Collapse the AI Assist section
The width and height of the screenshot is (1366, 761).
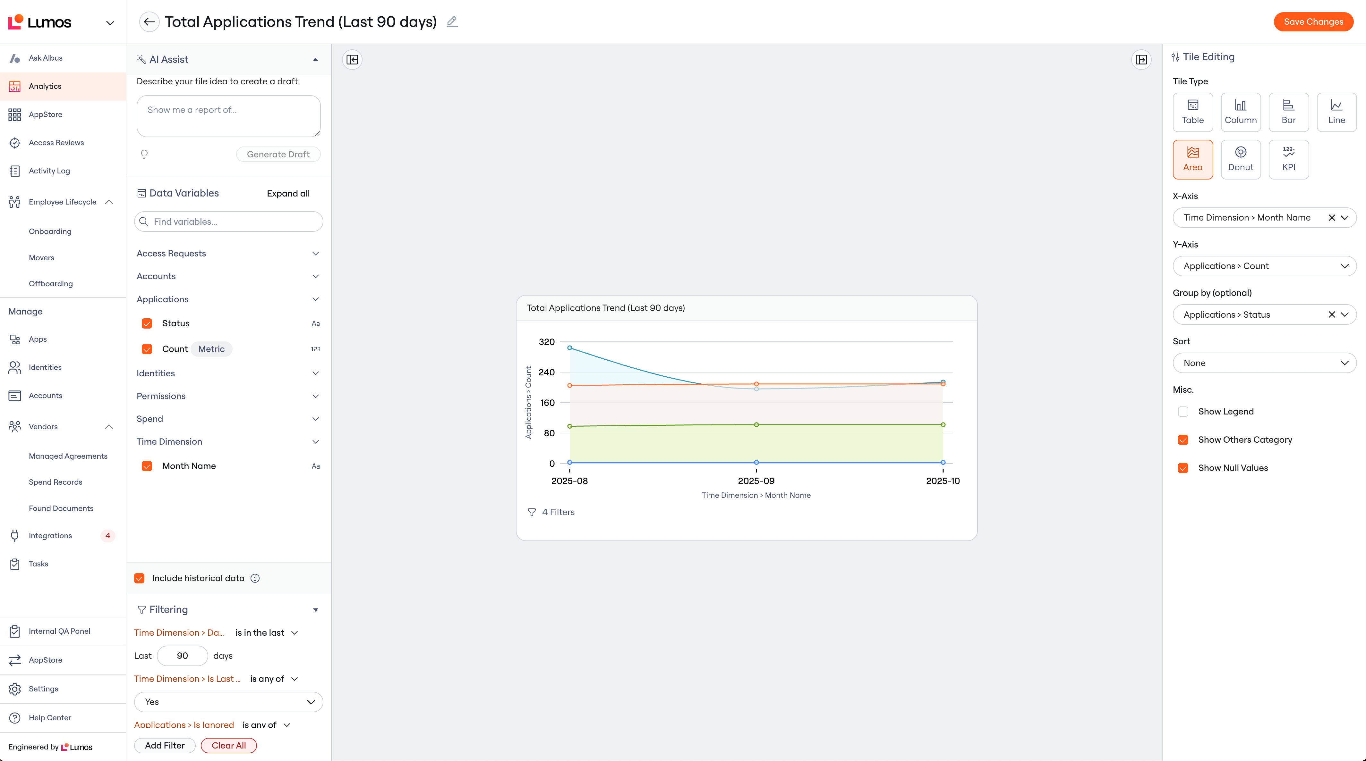(x=316, y=59)
